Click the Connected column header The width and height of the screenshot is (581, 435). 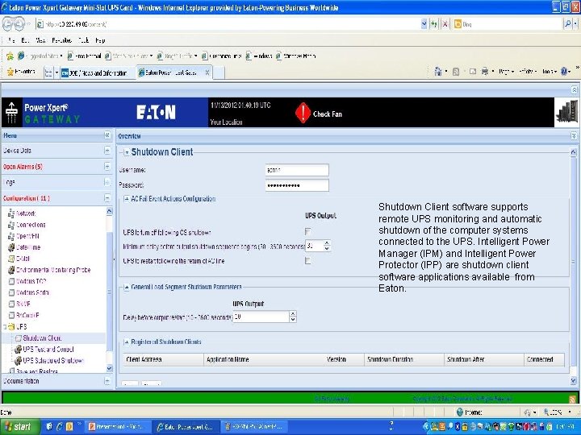point(545,359)
